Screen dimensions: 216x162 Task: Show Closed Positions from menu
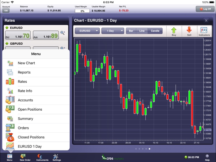click(36, 137)
